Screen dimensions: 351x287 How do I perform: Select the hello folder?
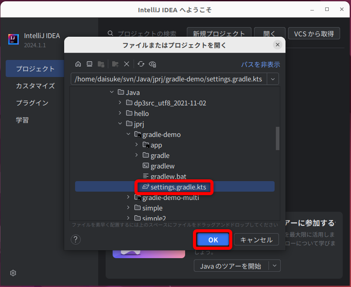pyautogui.click(x=175, y=113)
